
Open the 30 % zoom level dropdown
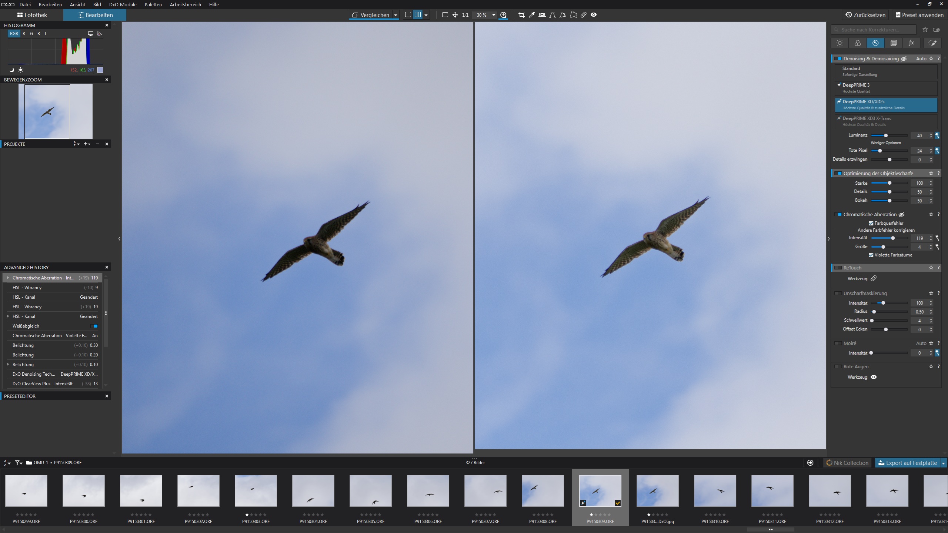tap(494, 15)
